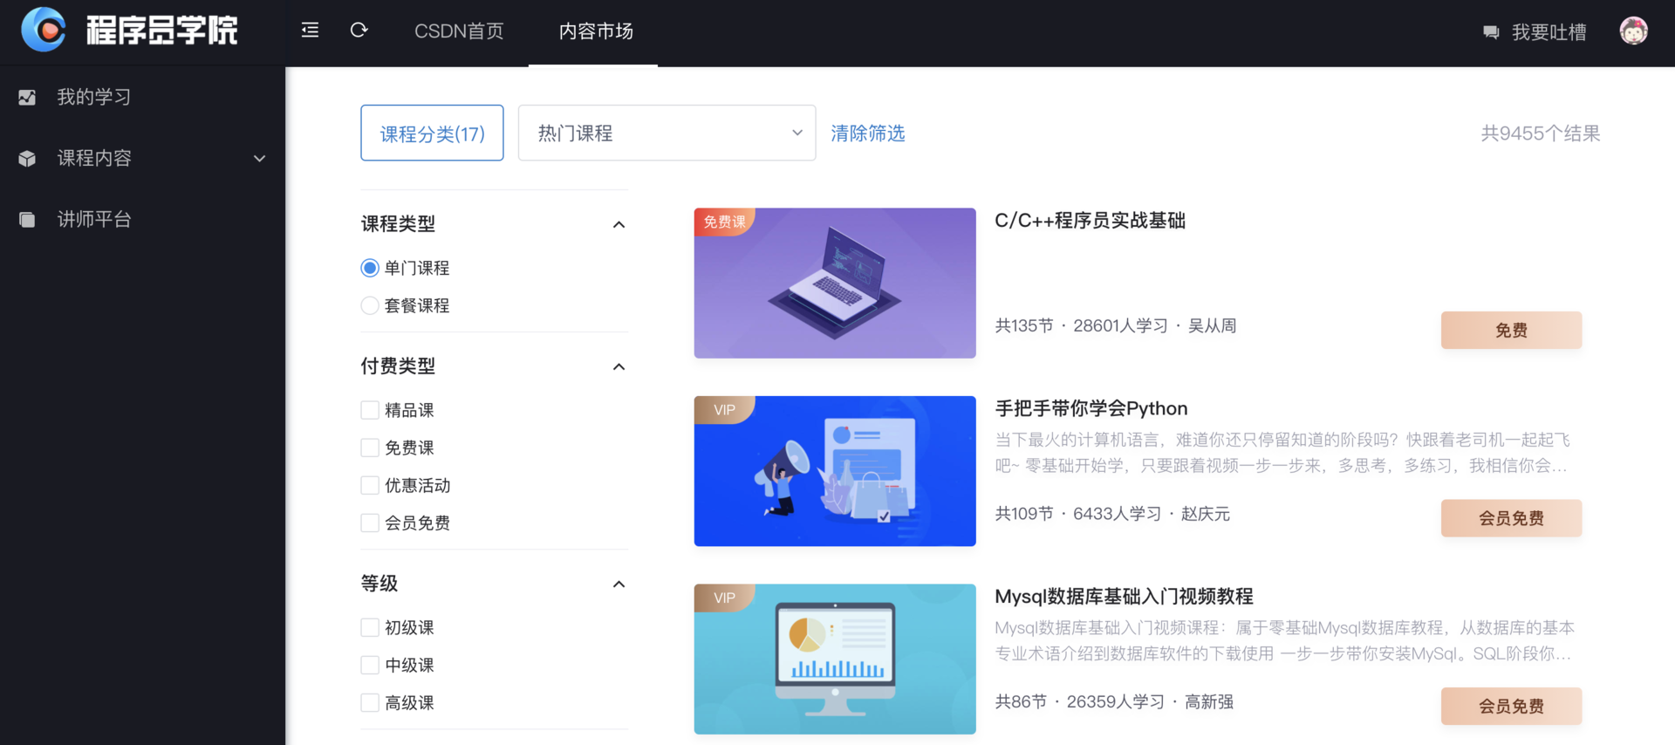Screen dimensions: 1675x745
Task: Click the 共135节 · 28601人学习 · 吴从周 text
Action: [x=1116, y=325]
